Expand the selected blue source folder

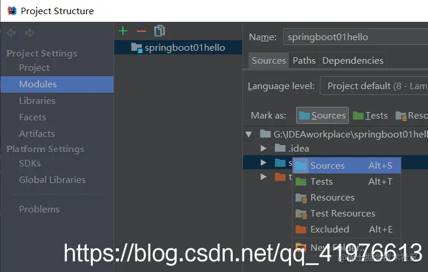[x=264, y=163]
